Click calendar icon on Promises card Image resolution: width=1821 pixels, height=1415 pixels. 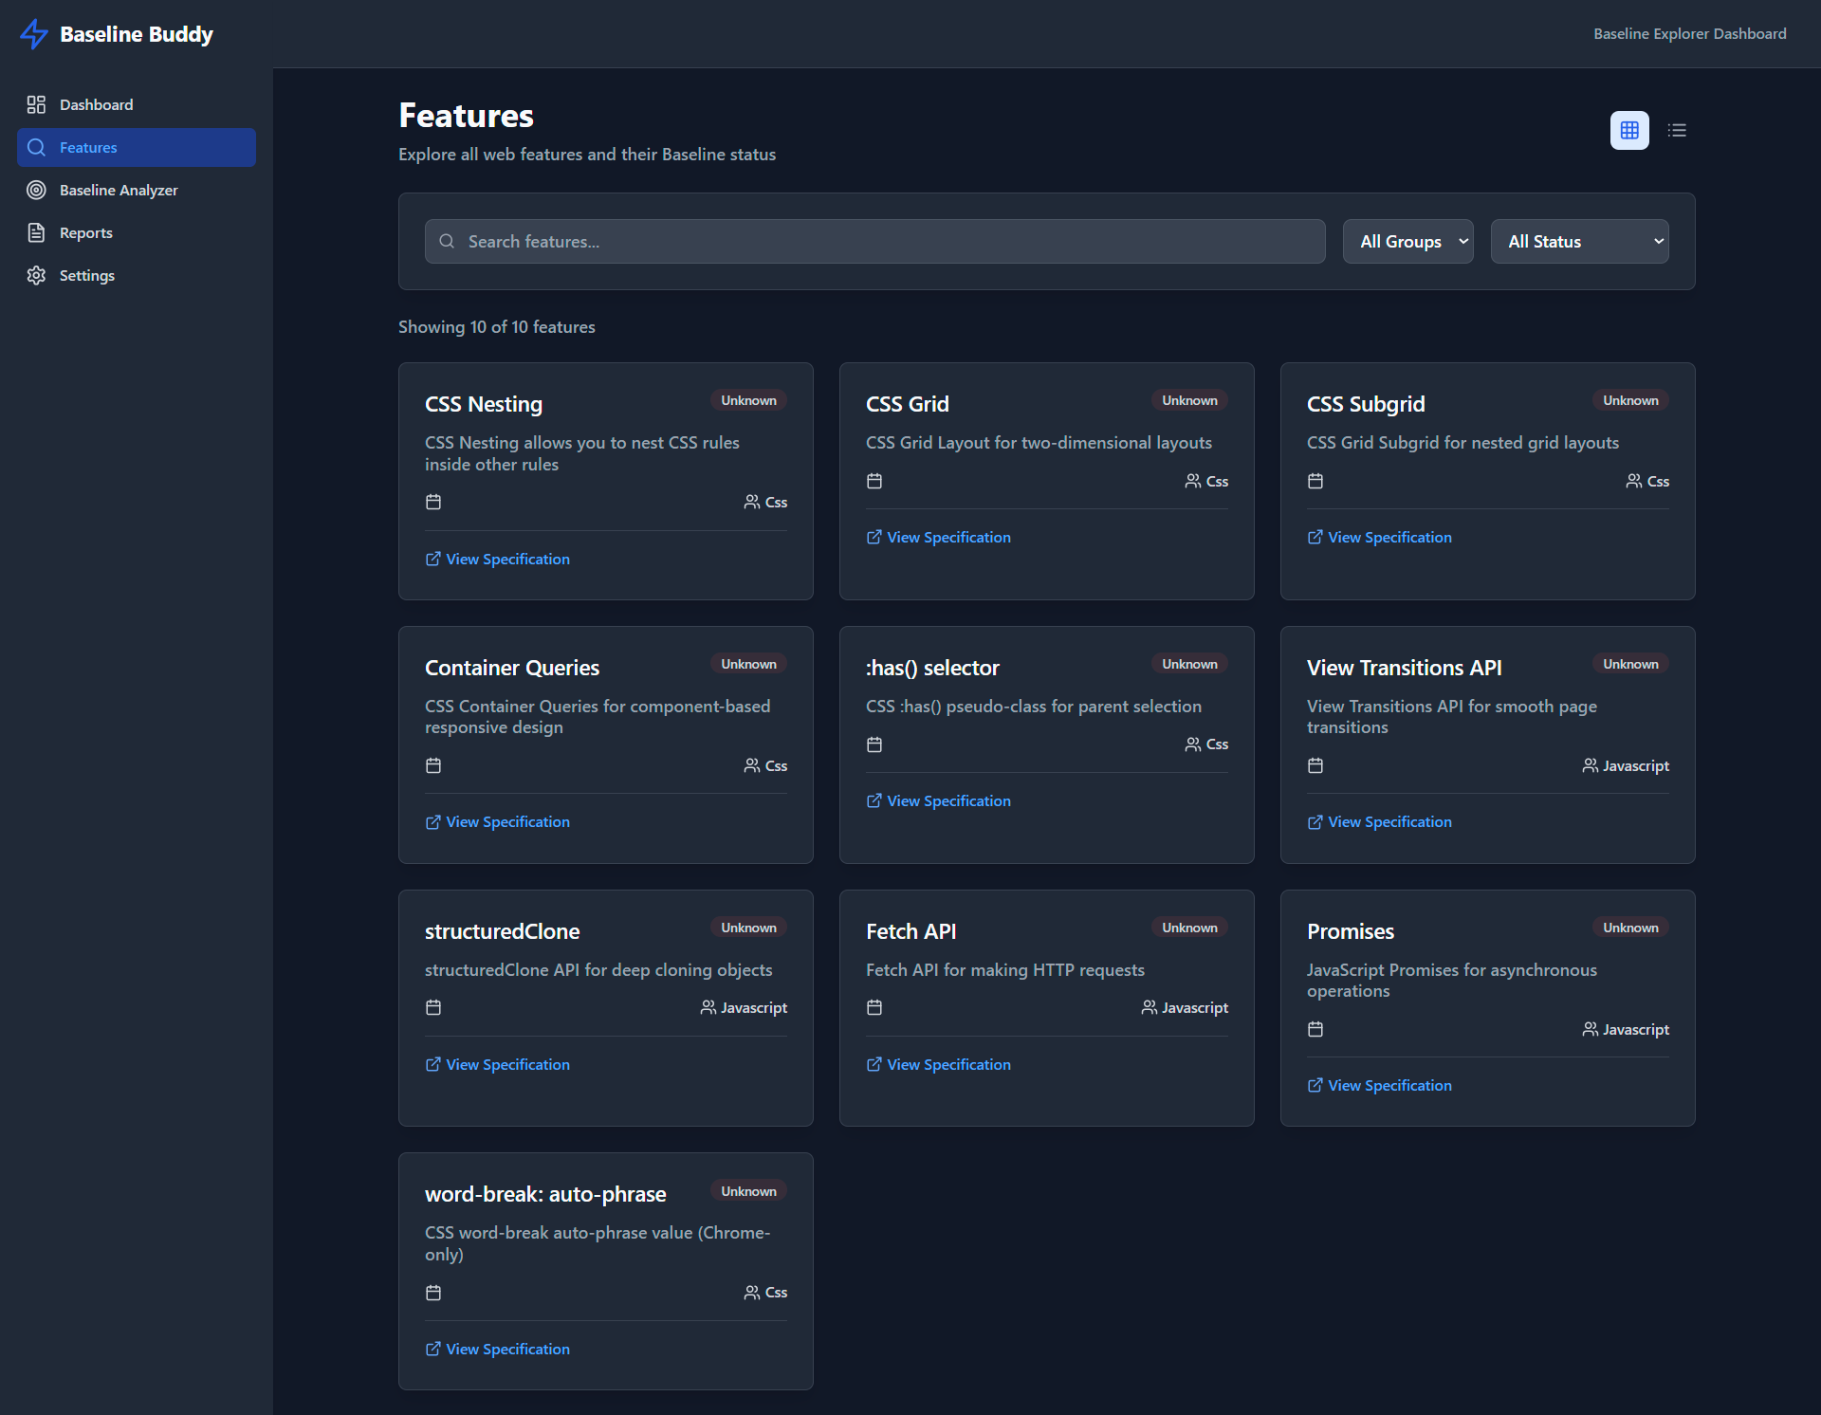1315,1029
